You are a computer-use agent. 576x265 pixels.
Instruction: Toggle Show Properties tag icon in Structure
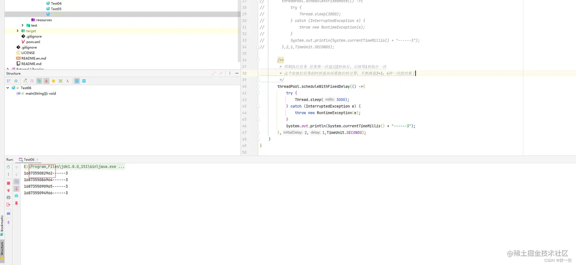[39, 81]
